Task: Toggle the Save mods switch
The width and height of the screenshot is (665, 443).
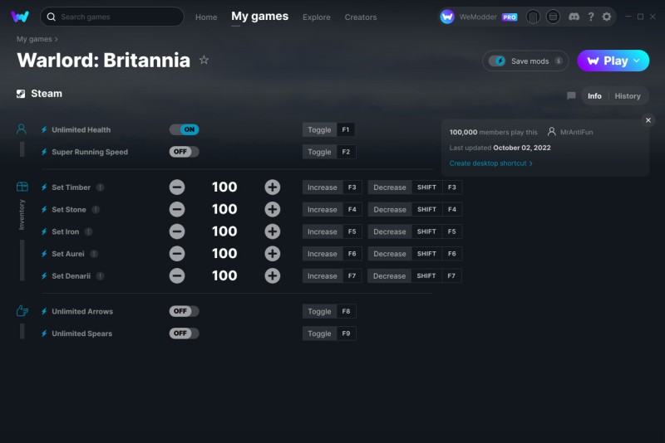Action: click(497, 61)
